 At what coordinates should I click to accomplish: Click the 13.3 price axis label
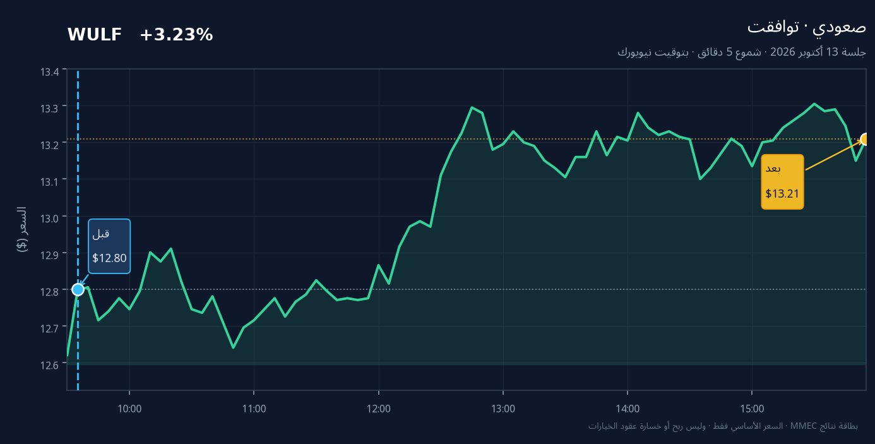click(x=49, y=108)
